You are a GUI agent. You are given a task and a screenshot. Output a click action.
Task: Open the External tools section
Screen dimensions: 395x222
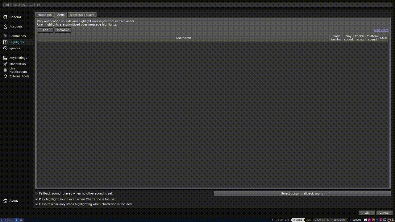(x=19, y=76)
